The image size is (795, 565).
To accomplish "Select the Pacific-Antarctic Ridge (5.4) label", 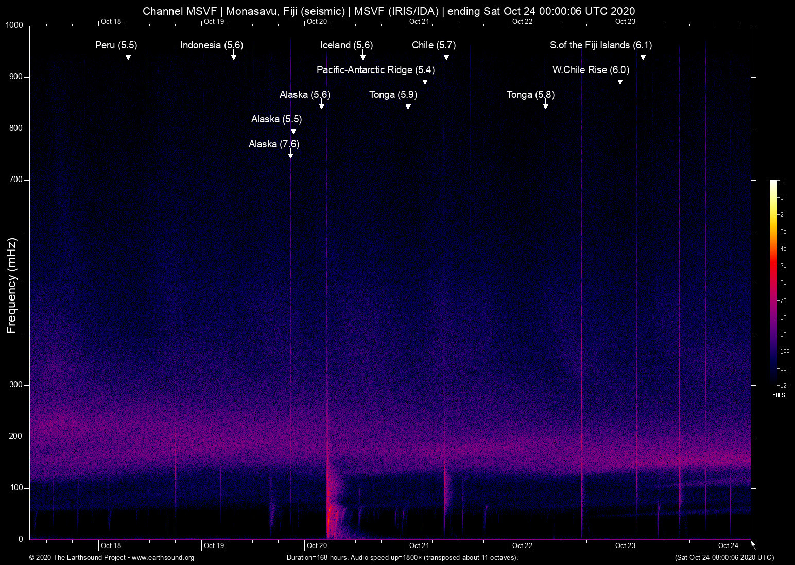I will (x=376, y=70).
